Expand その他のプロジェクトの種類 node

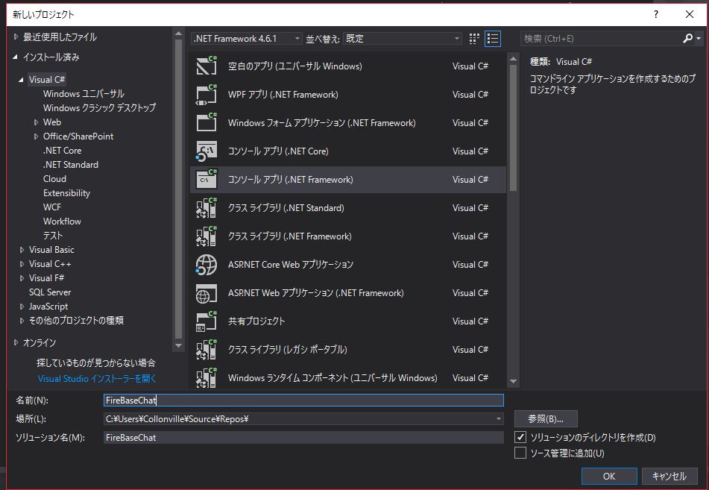22,321
